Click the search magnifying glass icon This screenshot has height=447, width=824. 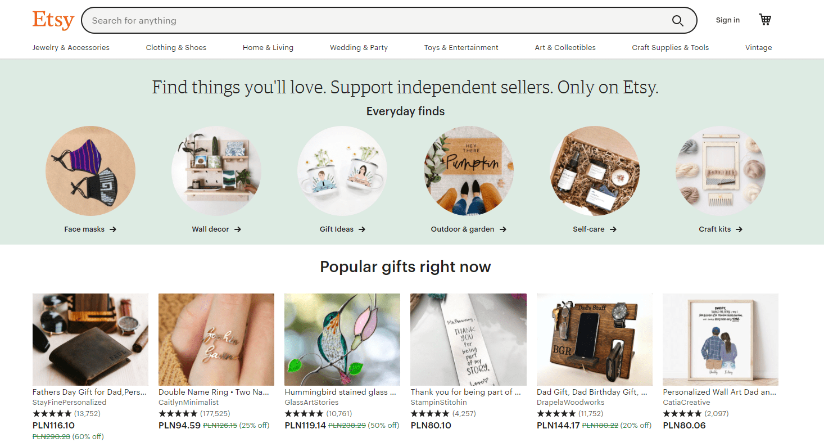pos(678,20)
